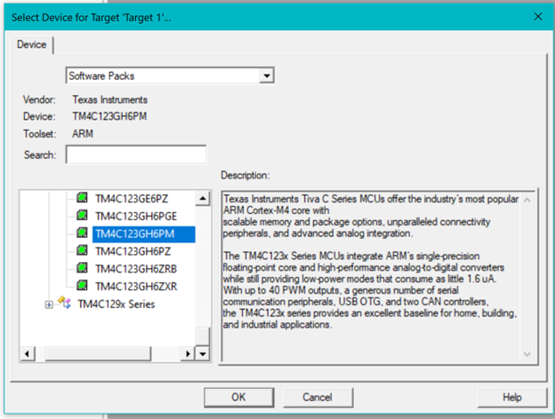Click the chip icon beside TM4C123GH6ZXR

(x=83, y=286)
